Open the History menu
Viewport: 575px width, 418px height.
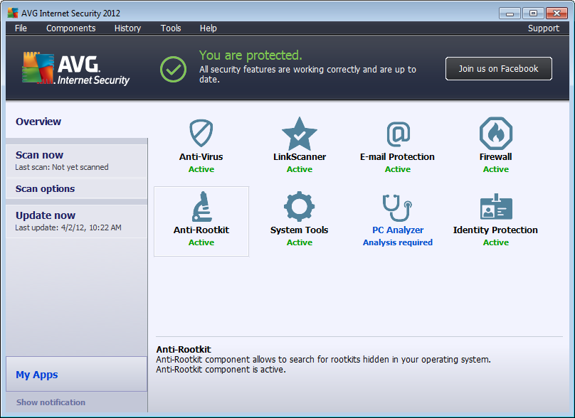pyautogui.click(x=127, y=28)
